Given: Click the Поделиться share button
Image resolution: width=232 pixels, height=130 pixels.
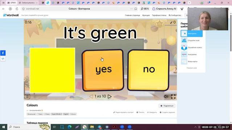Looking at the screenshot, I should (x=167, y=106).
